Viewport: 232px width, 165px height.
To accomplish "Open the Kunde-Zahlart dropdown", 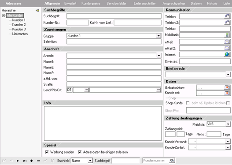I will tap(228, 147).
